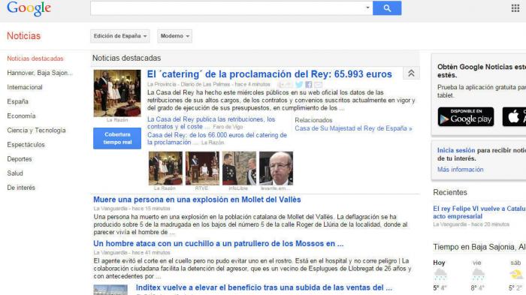Open the De interés section
Screen dimensions: 526x295
[21, 188]
